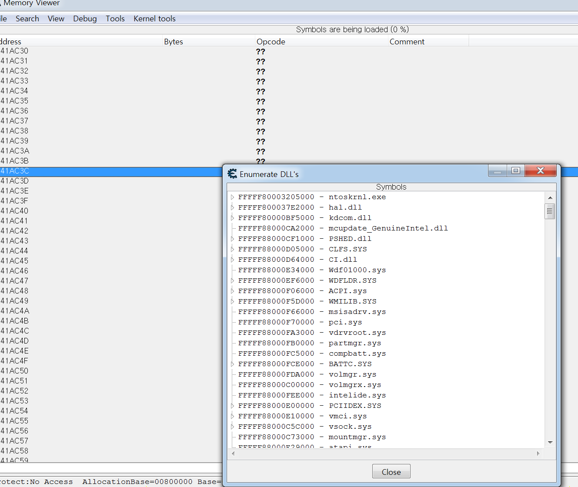Click the horizontal scrollbar left arrow

pos(233,453)
